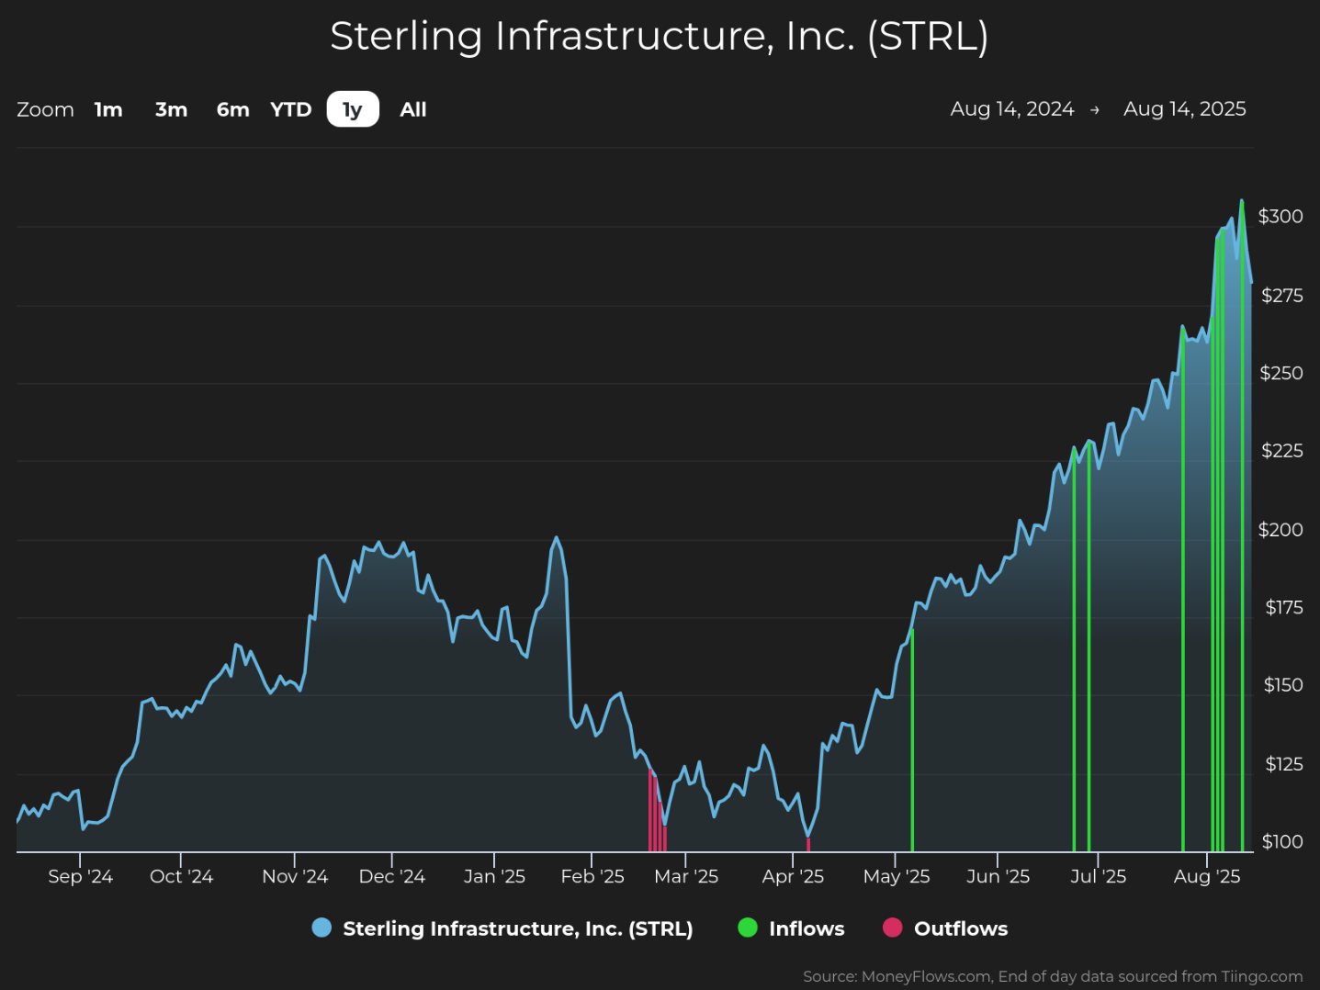The height and width of the screenshot is (990, 1320).
Task: Click the Aug '25 x-axis label
Action: tap(1207, 876)
